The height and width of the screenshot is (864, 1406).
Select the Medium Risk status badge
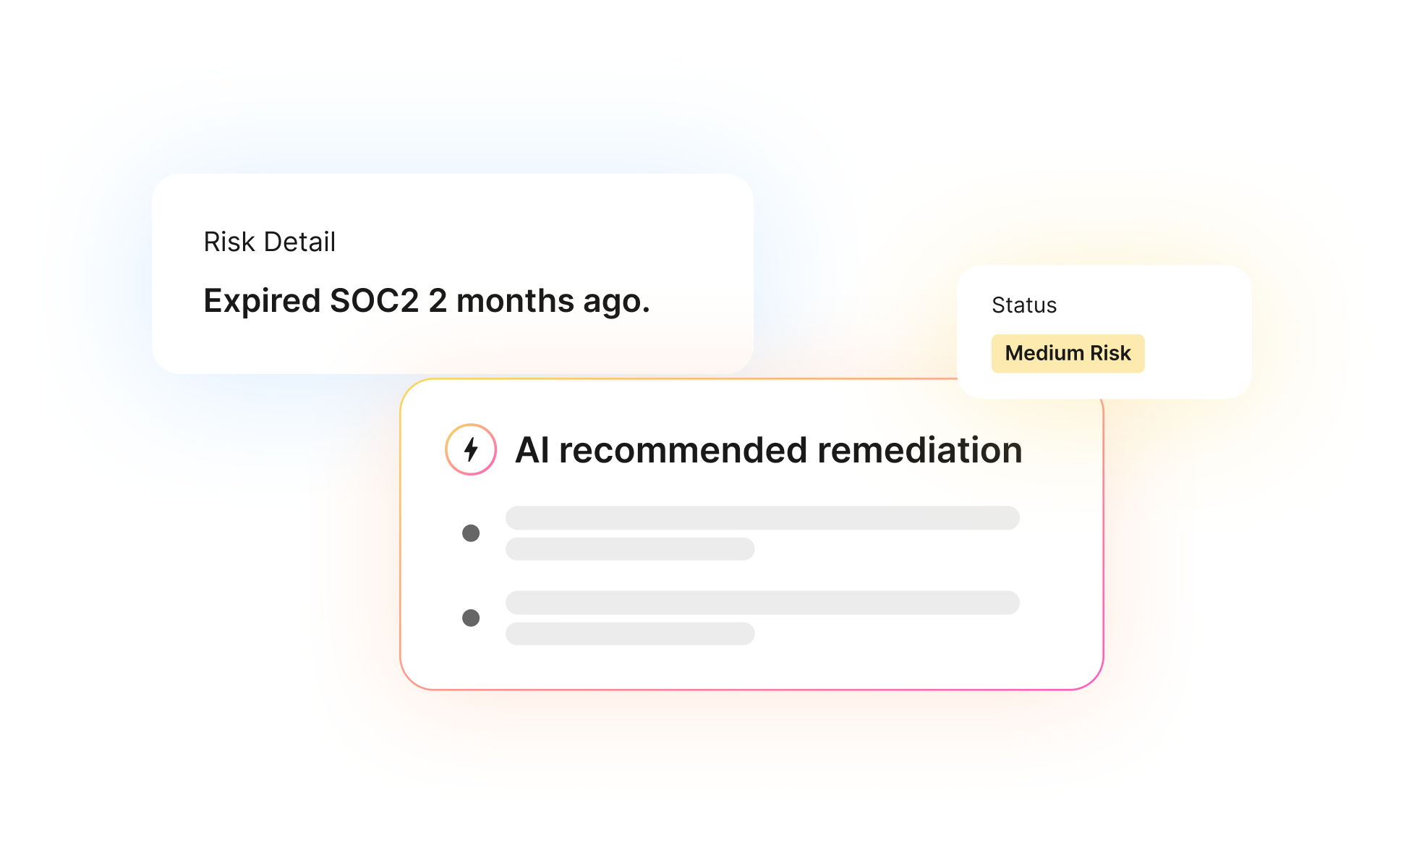tap(1068, 353)
